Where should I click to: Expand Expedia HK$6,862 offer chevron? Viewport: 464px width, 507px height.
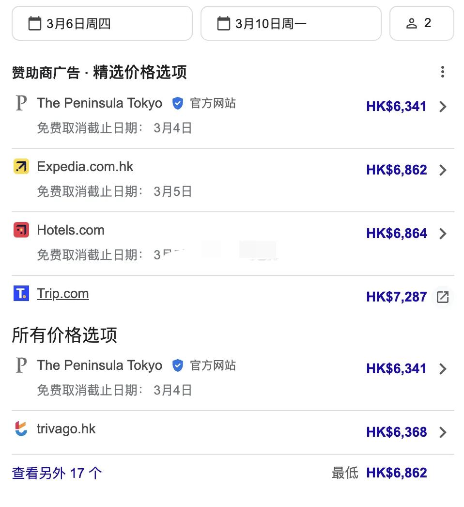pos(443,170)
